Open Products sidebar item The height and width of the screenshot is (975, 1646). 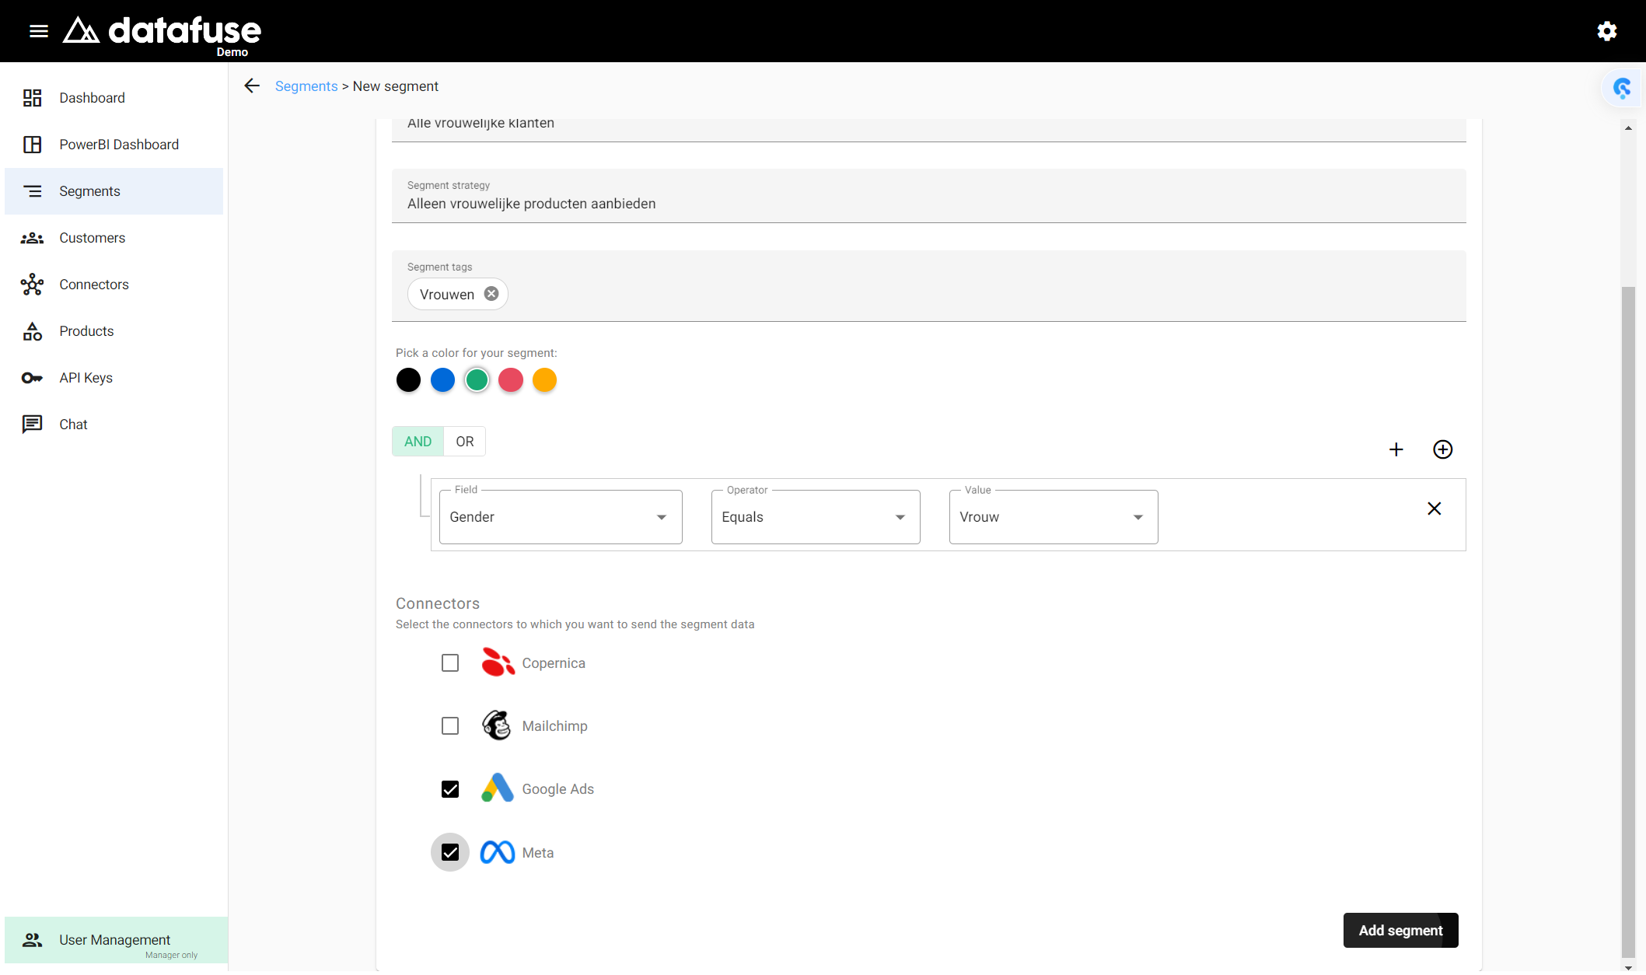pos(114,331)
